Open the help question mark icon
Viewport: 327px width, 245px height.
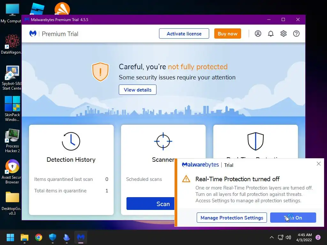296,33
